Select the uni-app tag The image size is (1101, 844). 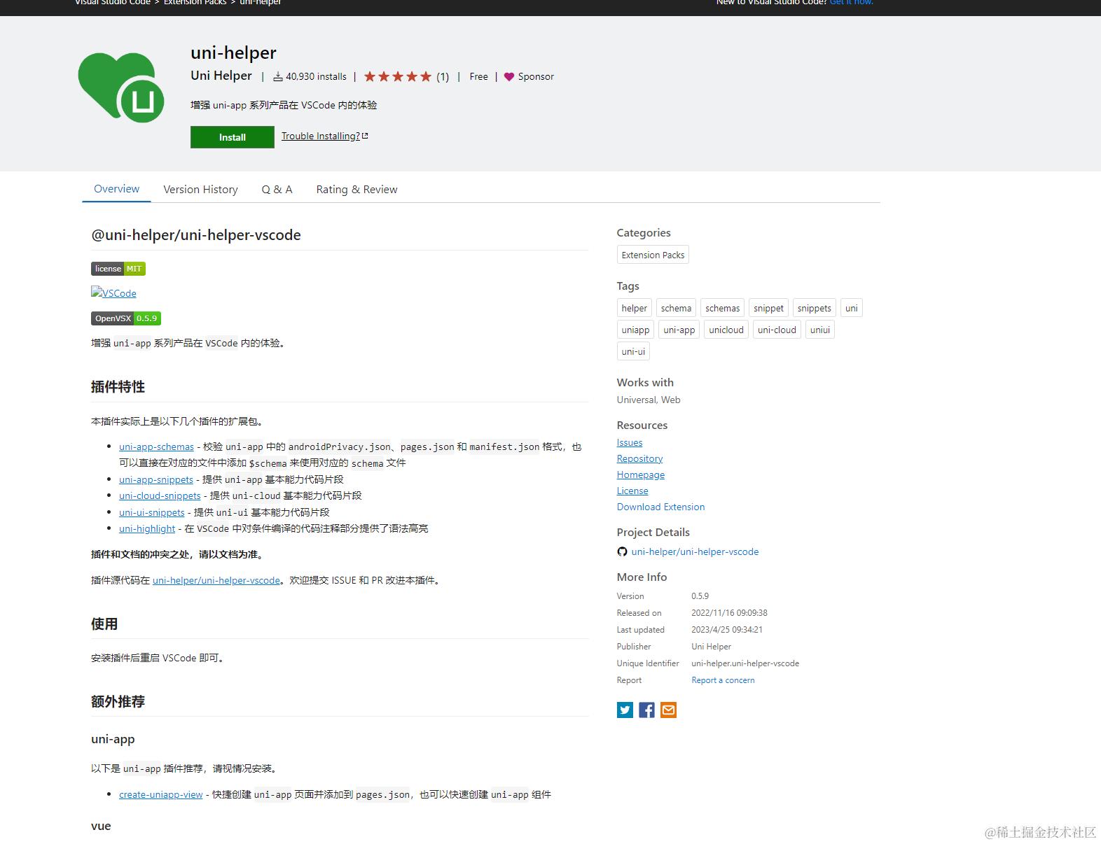pos(679,330)
